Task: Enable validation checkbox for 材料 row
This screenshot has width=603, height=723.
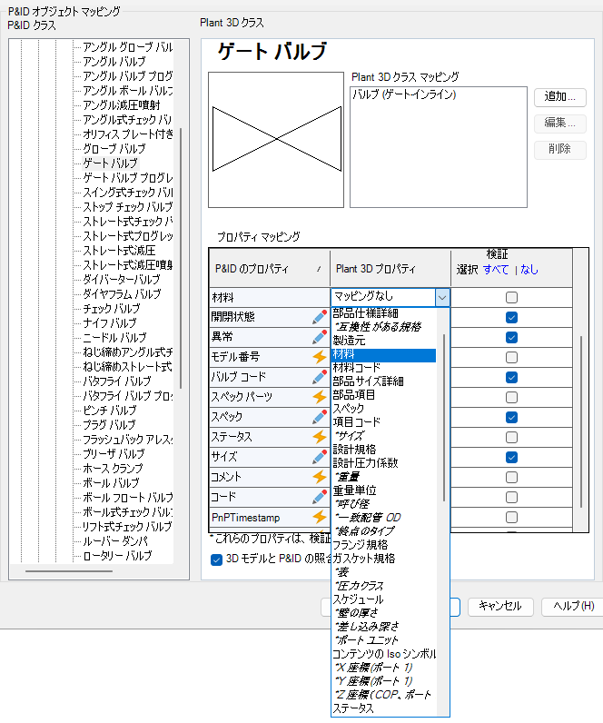Action: click(x=511, y=297)
